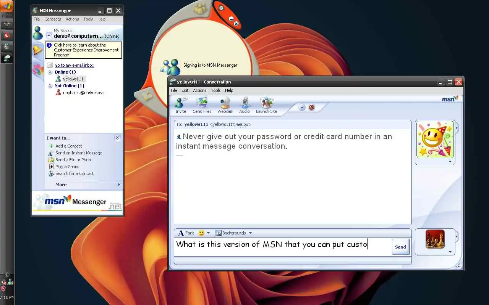The height and width of the screenshot is (305, 489).
Task: Click the bell alerts tab in Messenger
Action: tap(37, 50)
